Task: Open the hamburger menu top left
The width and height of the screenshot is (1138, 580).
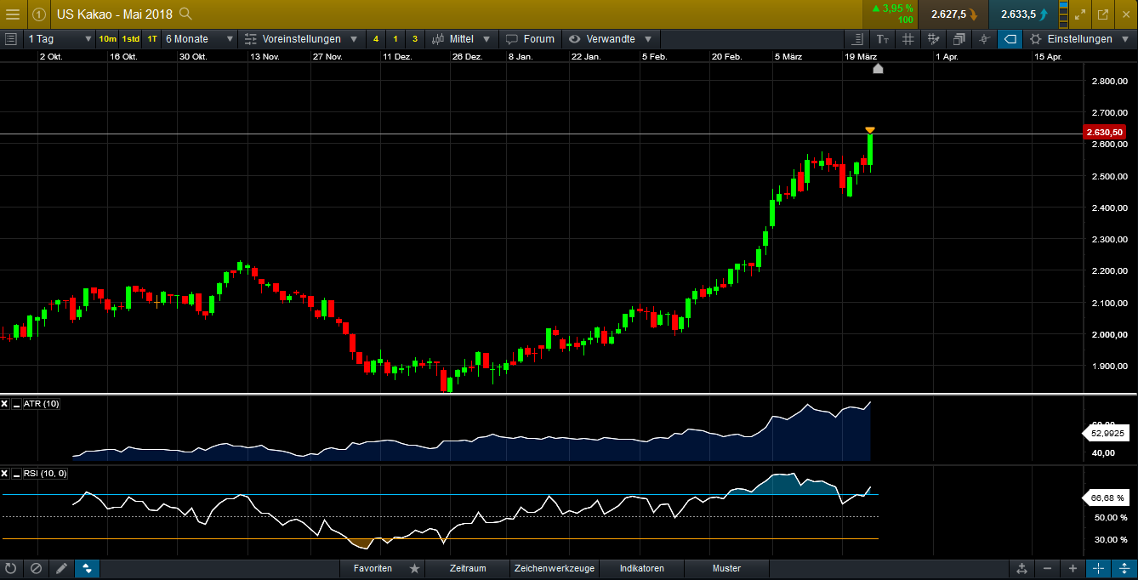Action: coord(13,14)
